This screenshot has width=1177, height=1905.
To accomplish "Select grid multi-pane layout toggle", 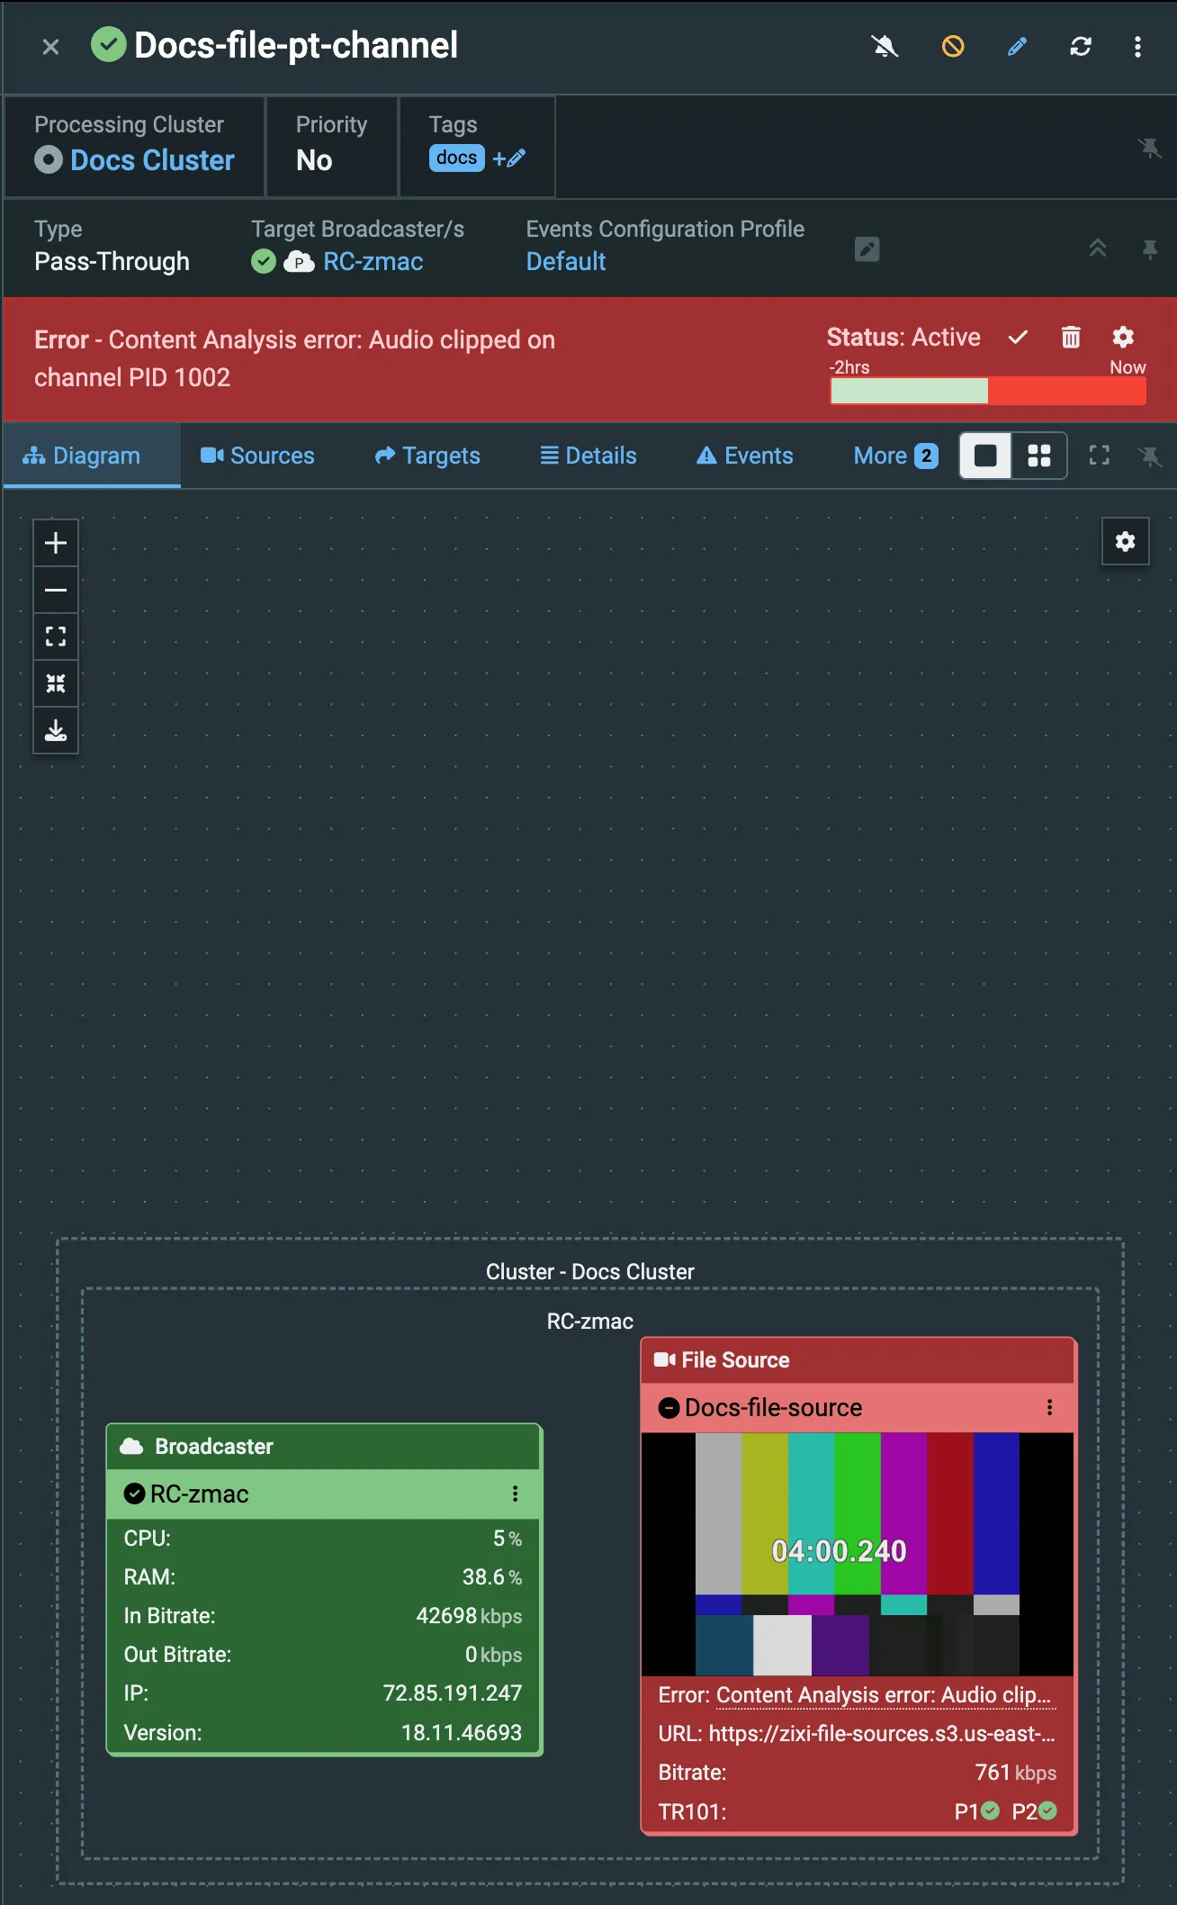I will tap(1039, 456).
